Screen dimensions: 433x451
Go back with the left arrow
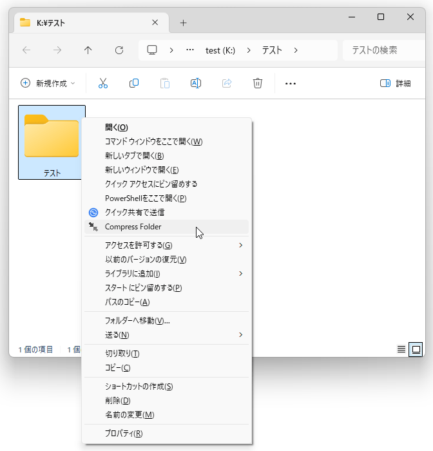click(x=26, y=50)
